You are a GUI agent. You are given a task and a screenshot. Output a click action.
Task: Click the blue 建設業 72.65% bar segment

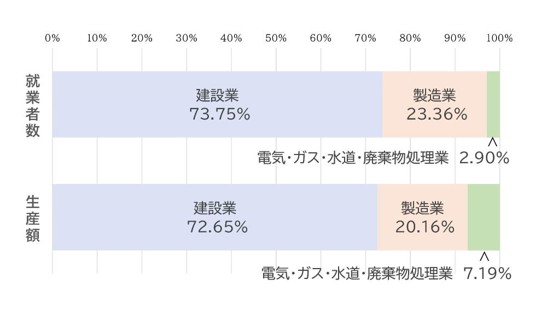click(x=215, y=217)
